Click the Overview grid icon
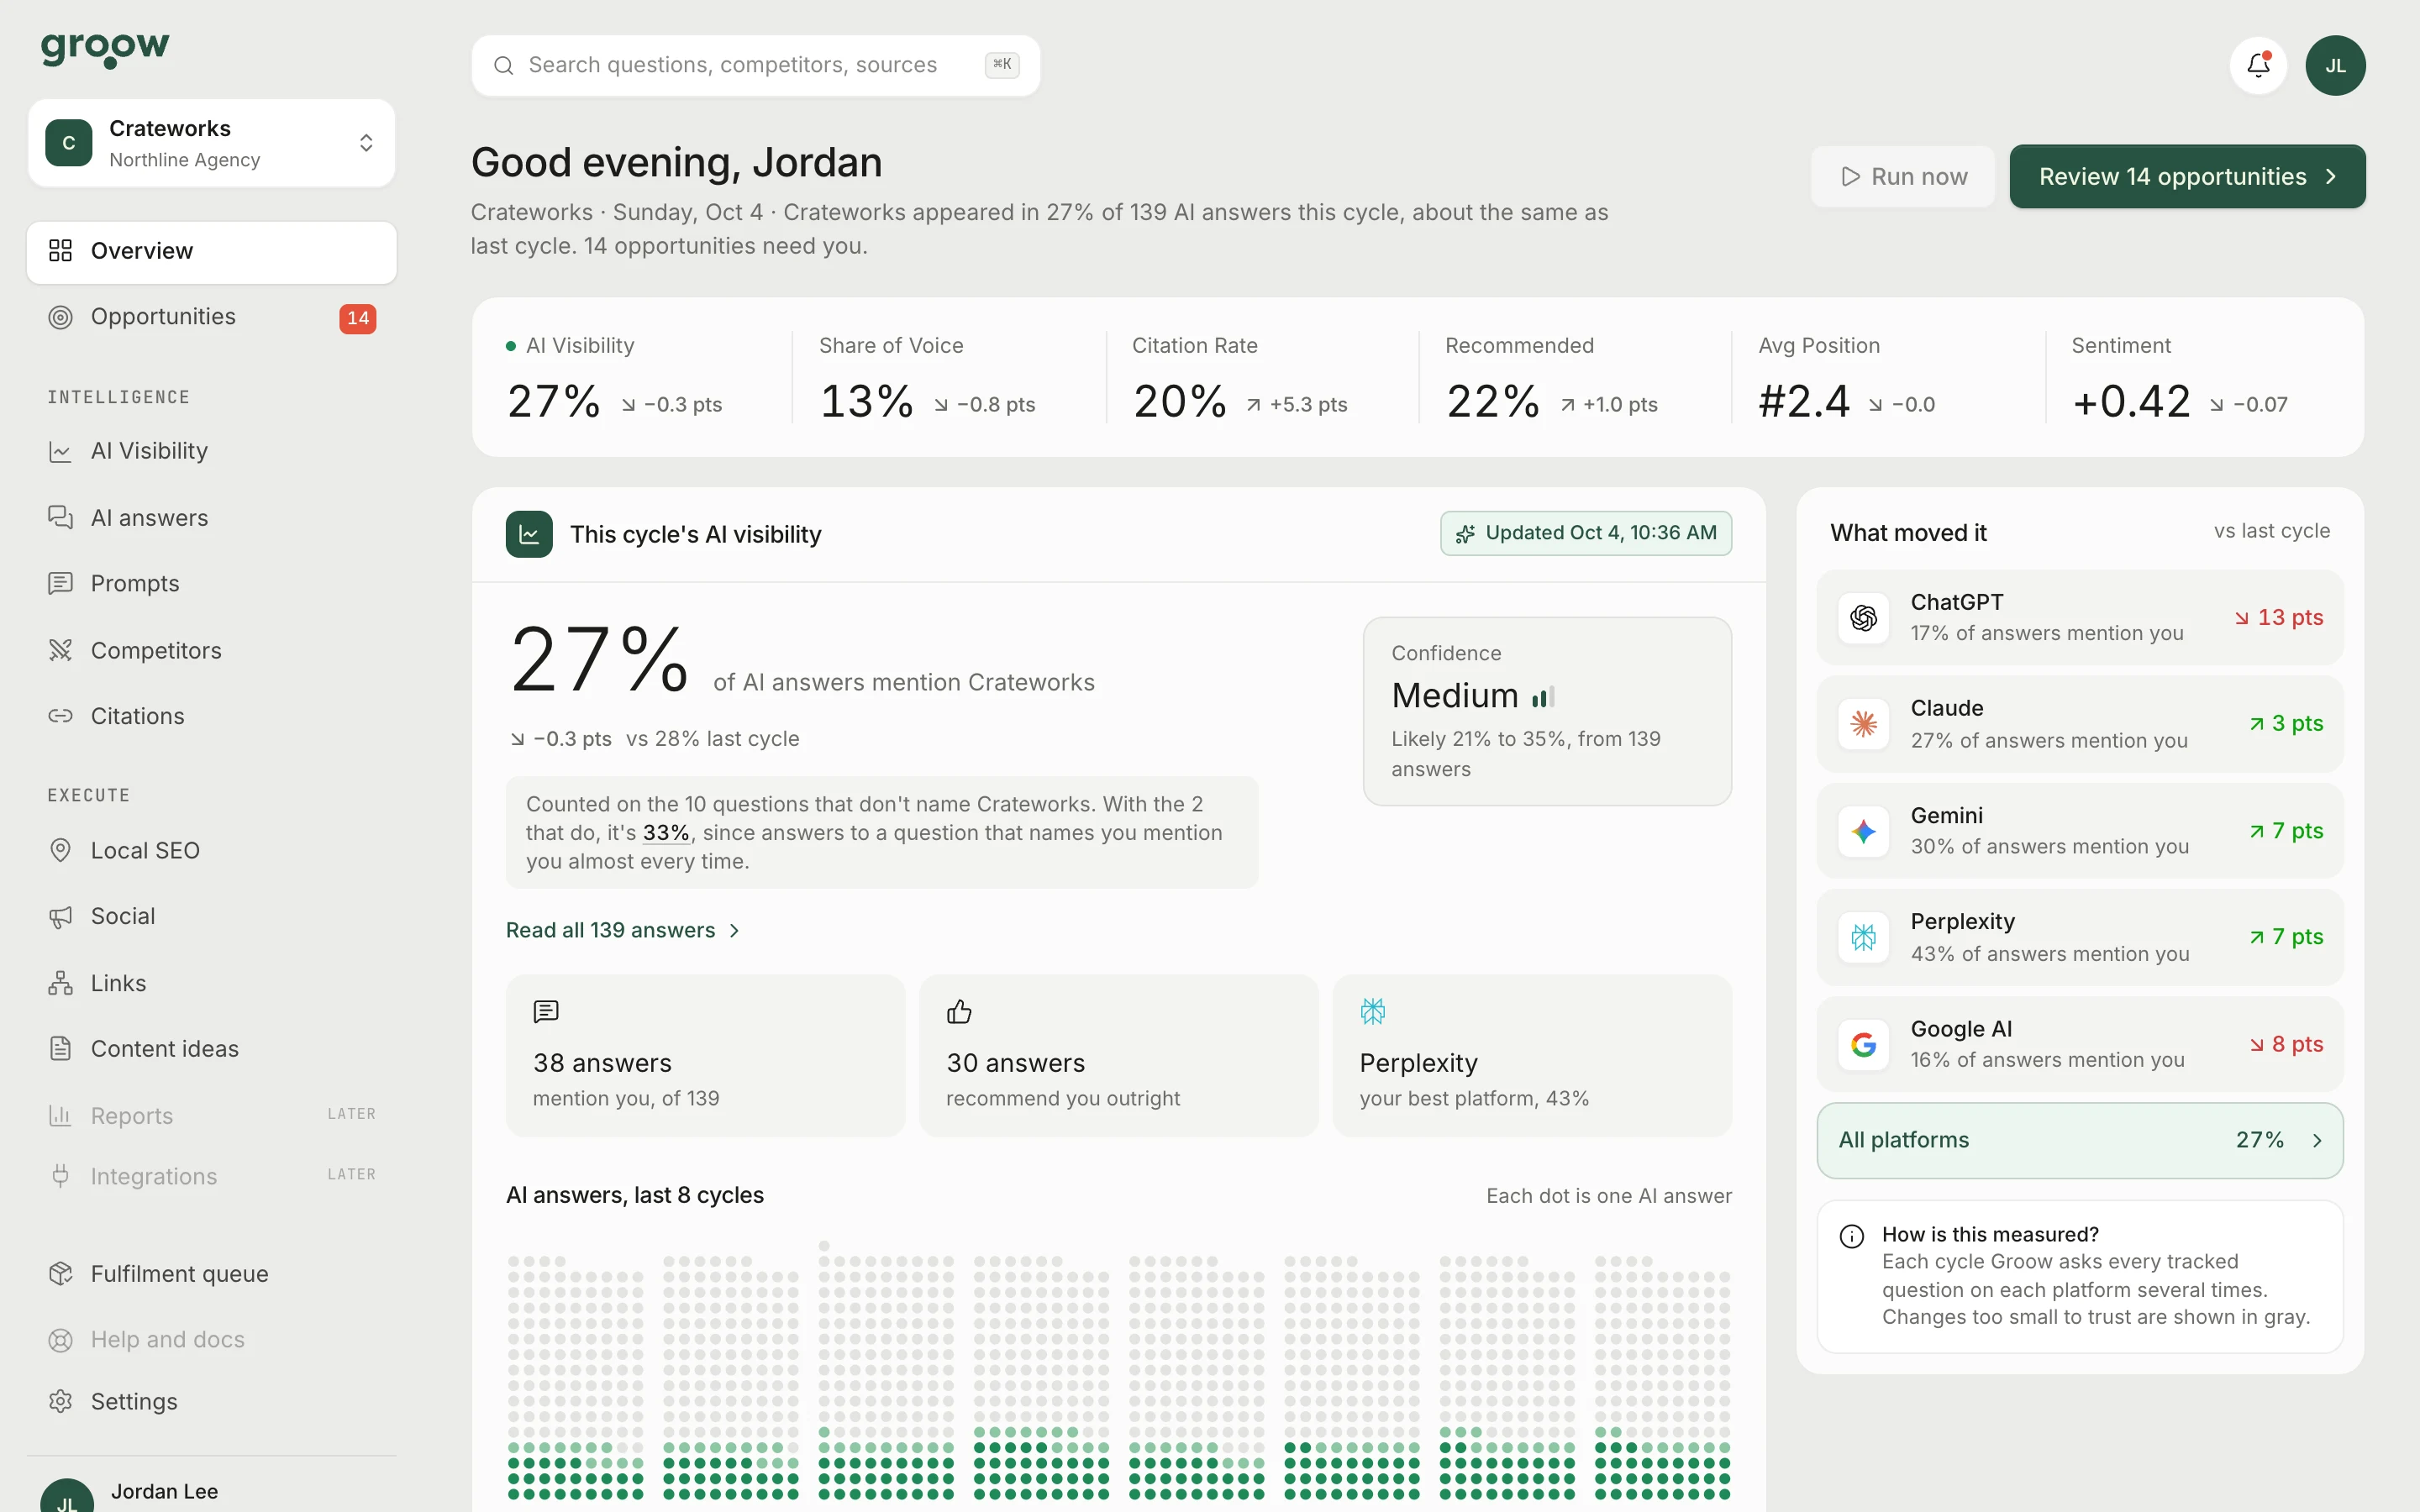This screenshot has width=2420, height=1512. pos(61,251)
